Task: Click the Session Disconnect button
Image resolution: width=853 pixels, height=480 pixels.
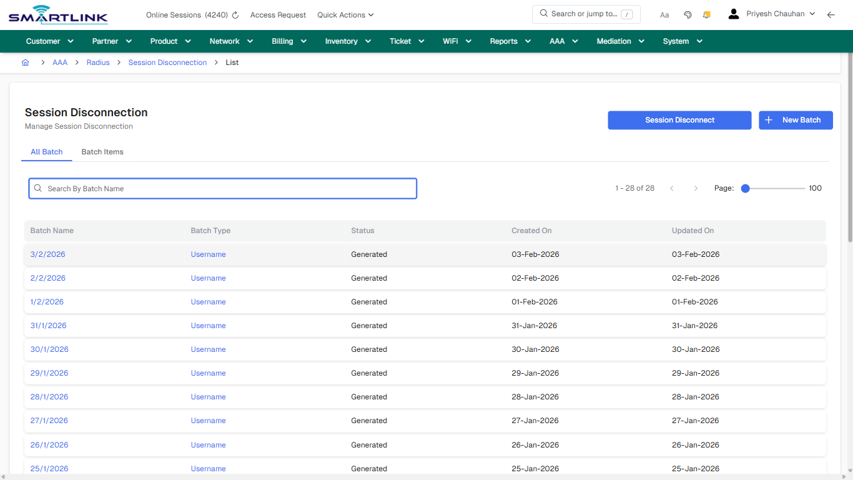Action: (x=679, y=120)
